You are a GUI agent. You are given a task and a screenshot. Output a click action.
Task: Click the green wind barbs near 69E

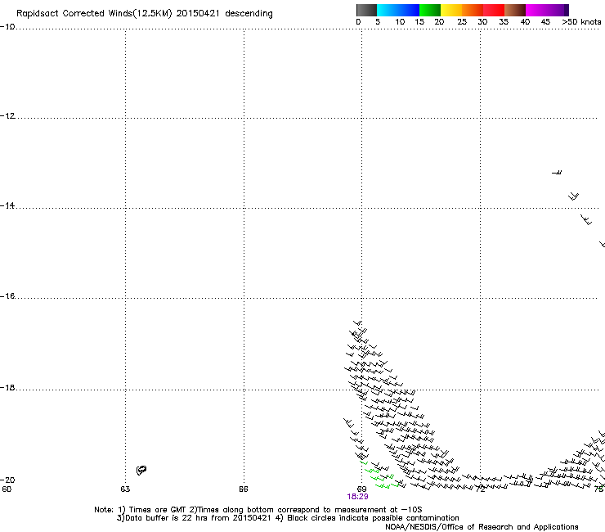coord(379,475)
